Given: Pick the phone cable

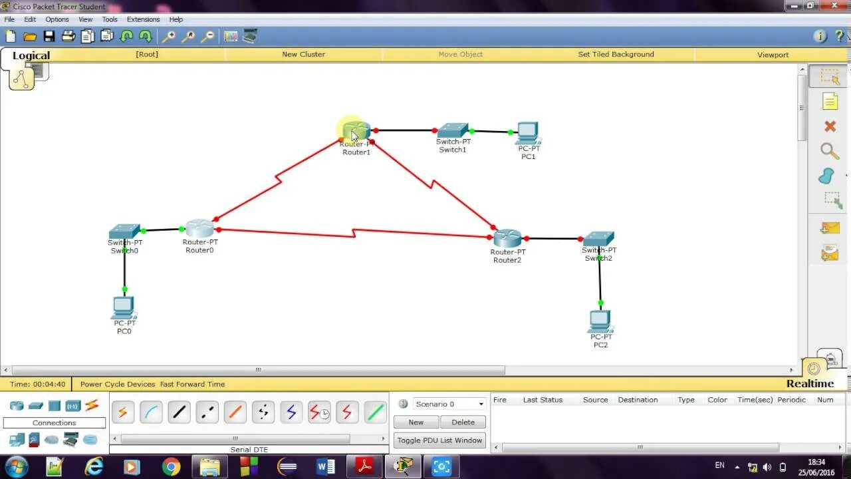Looking at the screenshot, I should coord(263,412).
